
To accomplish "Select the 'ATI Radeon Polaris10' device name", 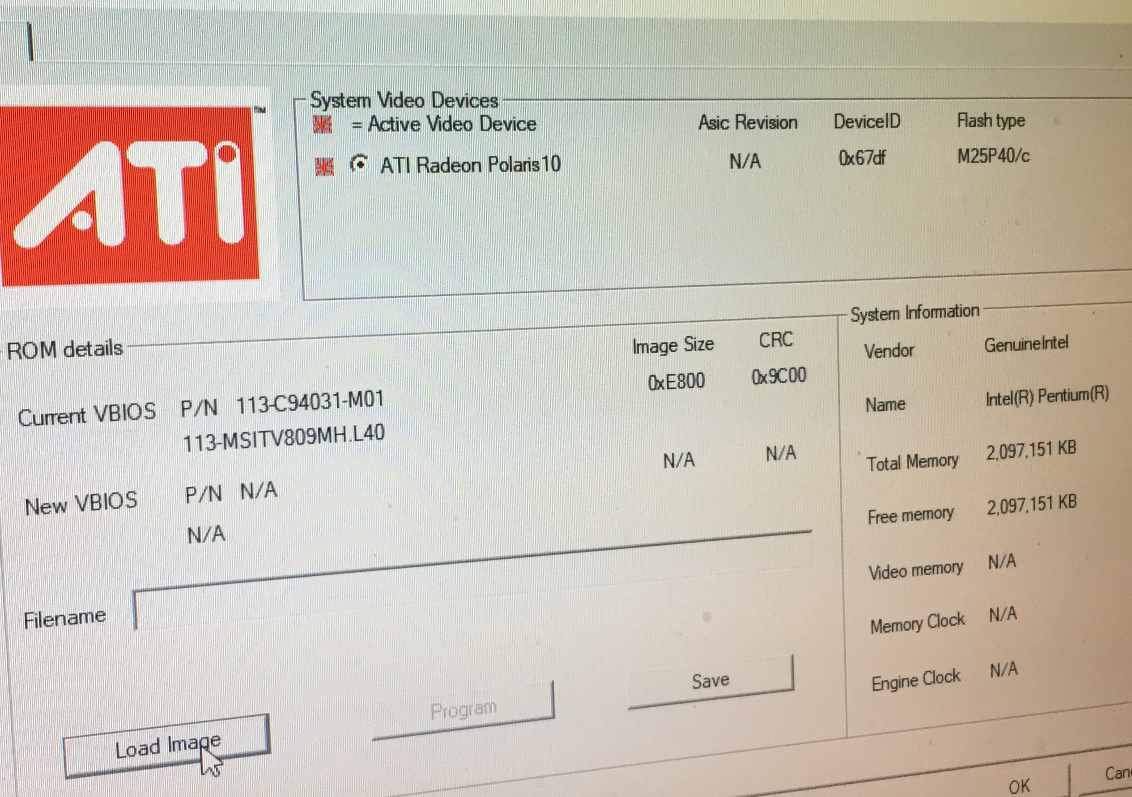I will click(470, 165).
